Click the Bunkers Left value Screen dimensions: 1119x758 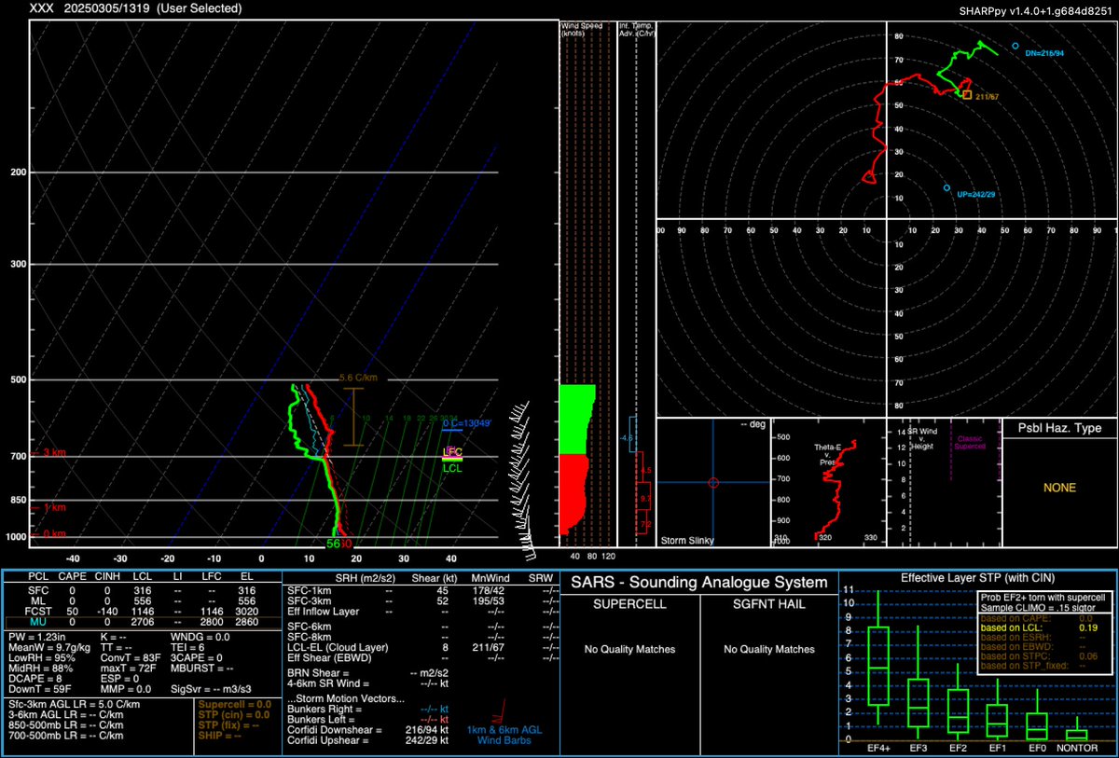click(x=435, y=719)
